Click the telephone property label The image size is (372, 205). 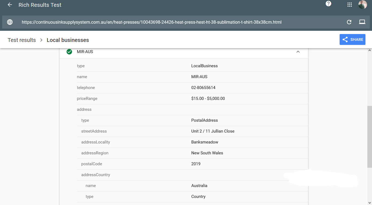pos(86,88)
